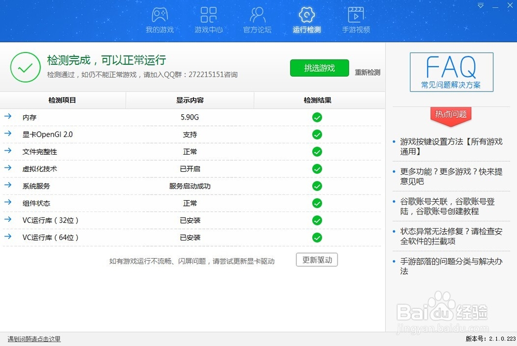Open the FAQ 常见问题解决方案 panel
517x346 pixels.
[451, 72]
